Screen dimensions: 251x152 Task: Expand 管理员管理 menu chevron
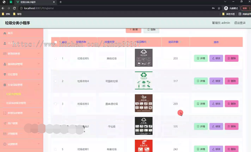pos(38,53)
